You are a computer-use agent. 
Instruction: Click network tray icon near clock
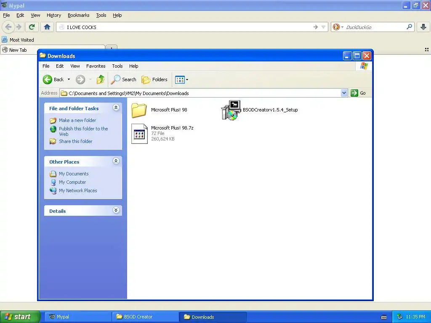(399, 317)
